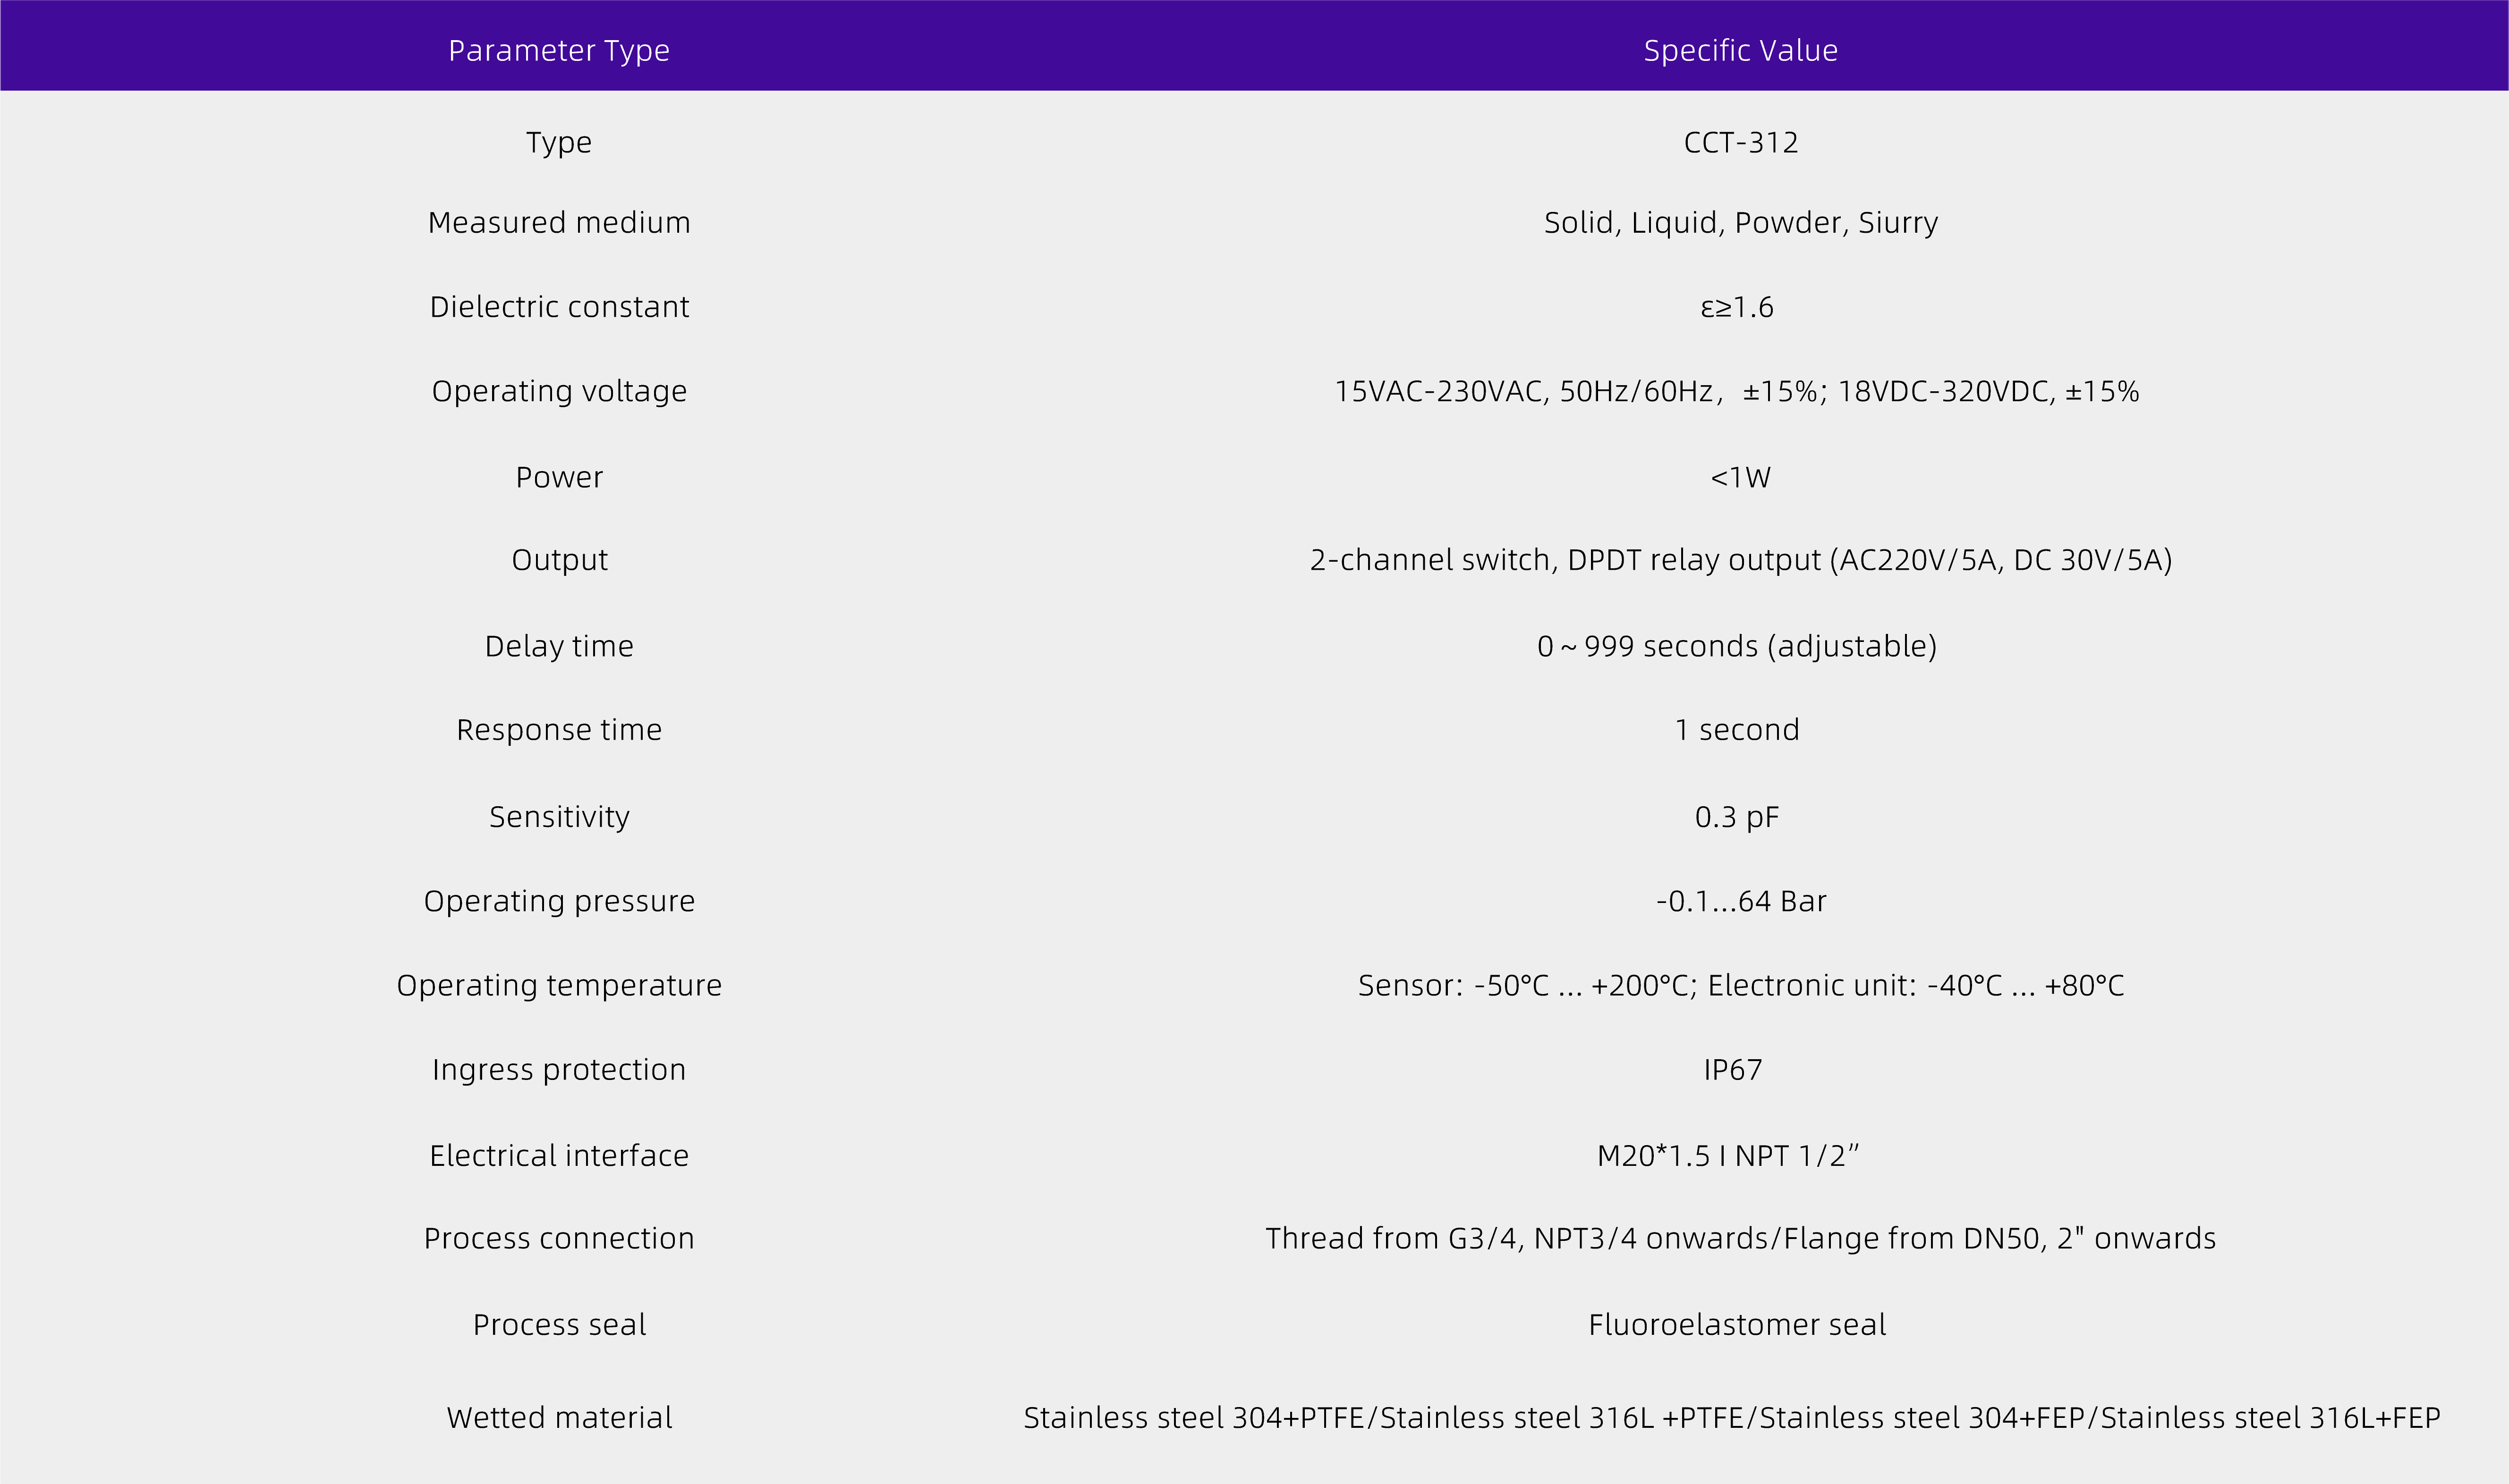Select the Fluoroelastomer seal text
2509x1484 pixels.
click(1737, 1325)
